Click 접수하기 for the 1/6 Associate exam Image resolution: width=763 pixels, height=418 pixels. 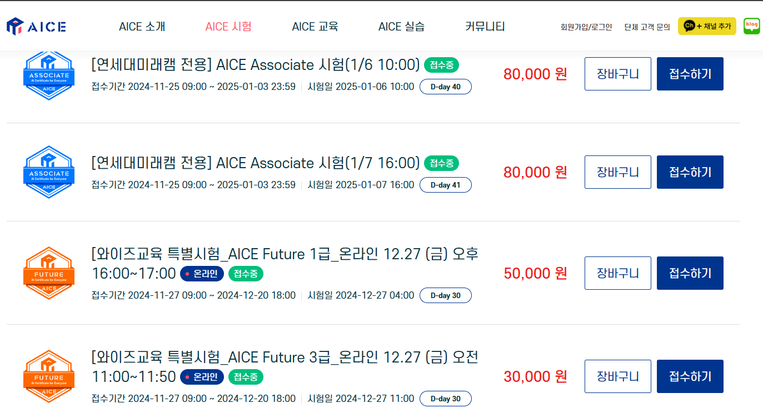click(x=690, y=73)
